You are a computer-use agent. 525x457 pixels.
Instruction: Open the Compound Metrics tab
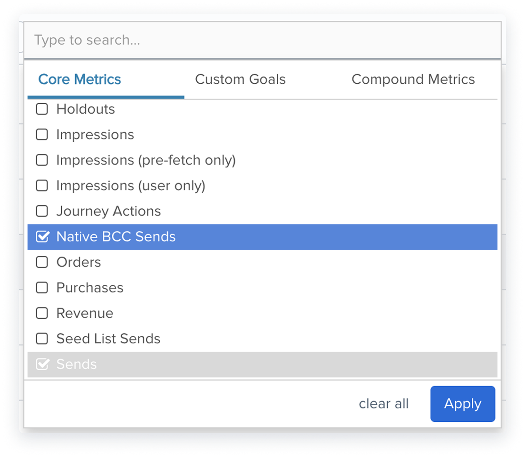(x=413, y=79)
